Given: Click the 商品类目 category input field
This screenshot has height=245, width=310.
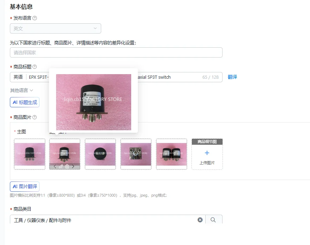Looking at the screenshot, I should click(108, 220).
